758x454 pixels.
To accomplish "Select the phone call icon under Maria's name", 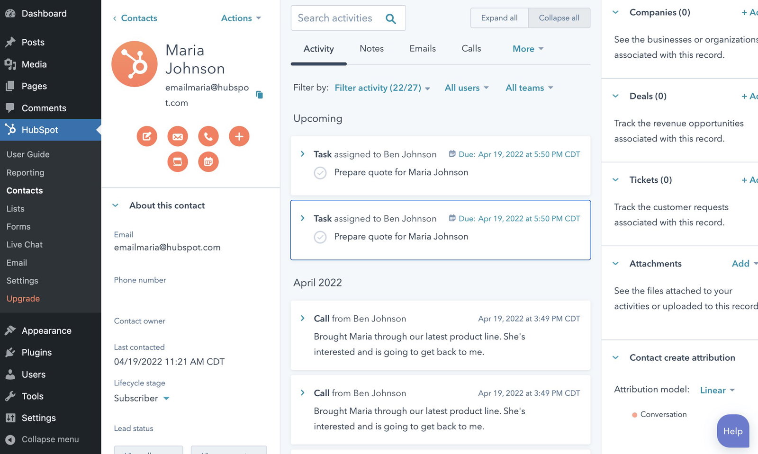I will [208, 136].
